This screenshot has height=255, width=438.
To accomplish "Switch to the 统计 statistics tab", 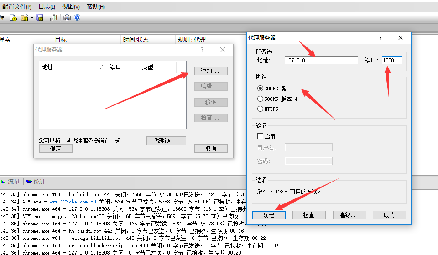I will pyautogui.click(x=36, y=182).
